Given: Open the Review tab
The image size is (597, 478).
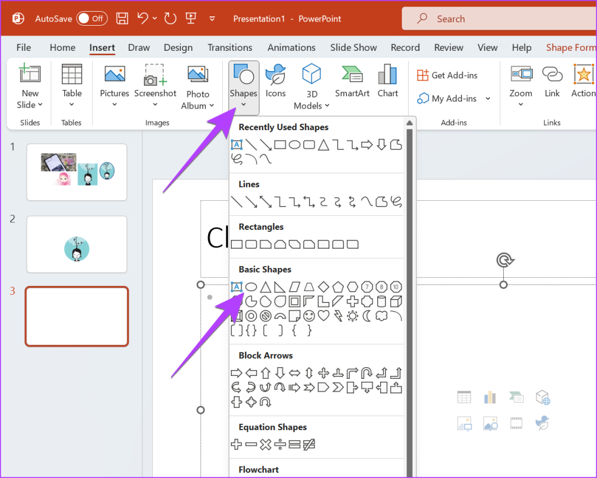Looking at the screenshot, I should click(x=448, y=48).
